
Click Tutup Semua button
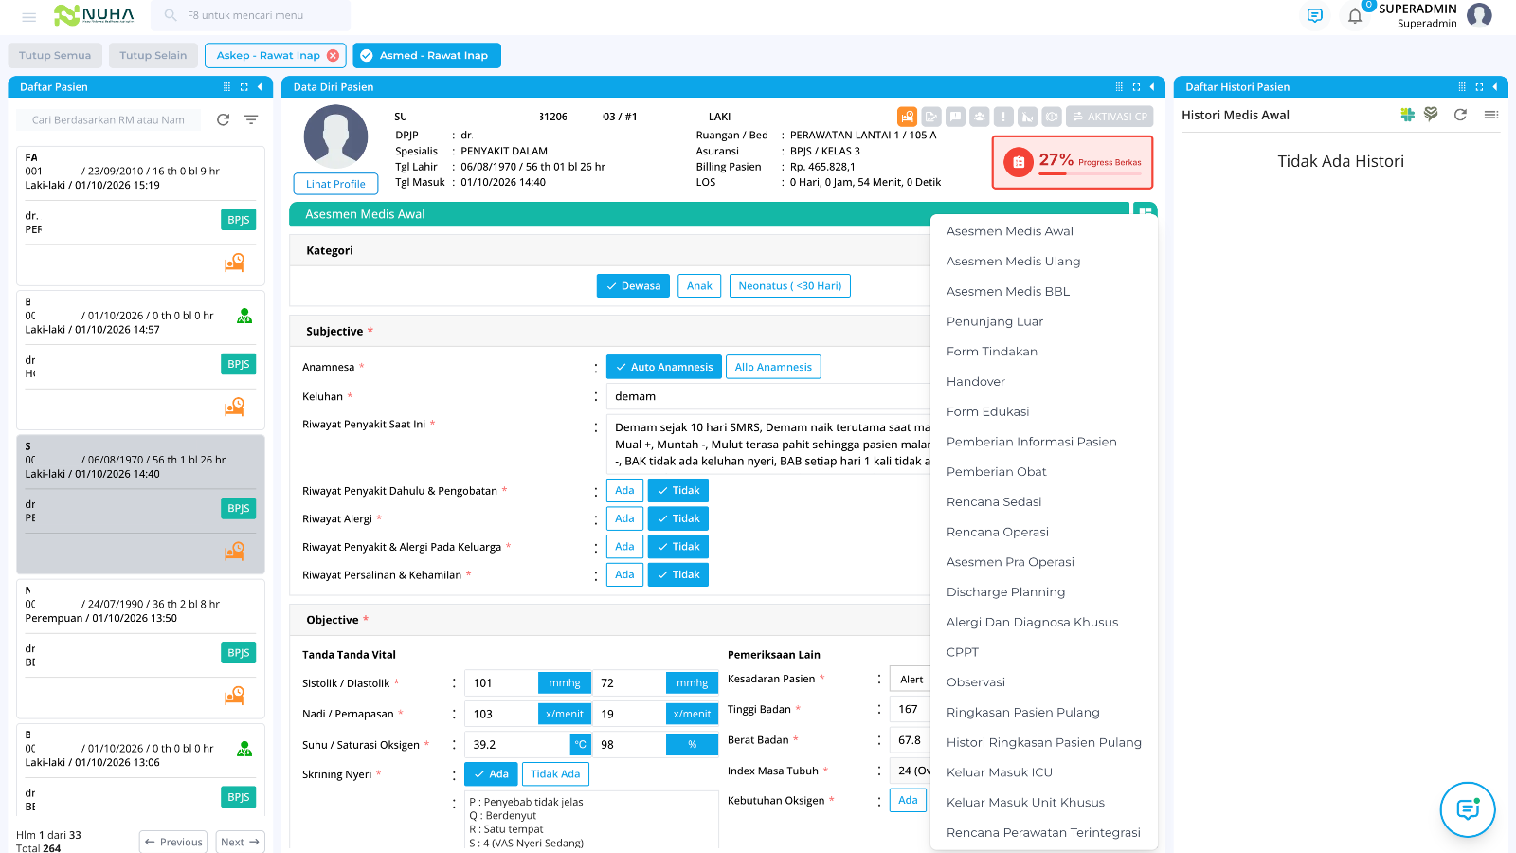coord(55,56)
